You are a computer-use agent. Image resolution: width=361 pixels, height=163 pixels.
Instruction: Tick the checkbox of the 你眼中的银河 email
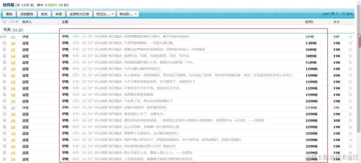pyautogui.click(x=5, y=107)
